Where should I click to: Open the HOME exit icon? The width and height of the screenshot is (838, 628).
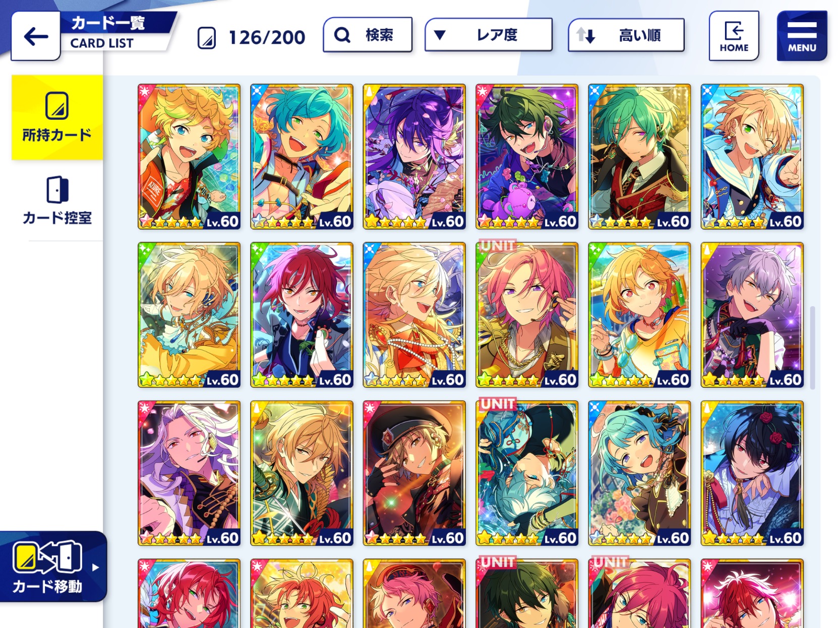tap(734, 36)
